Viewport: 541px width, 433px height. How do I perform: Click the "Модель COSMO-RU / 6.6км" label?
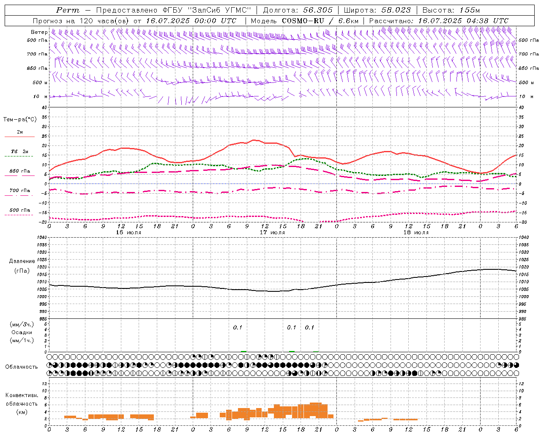[x=305, y=21]
